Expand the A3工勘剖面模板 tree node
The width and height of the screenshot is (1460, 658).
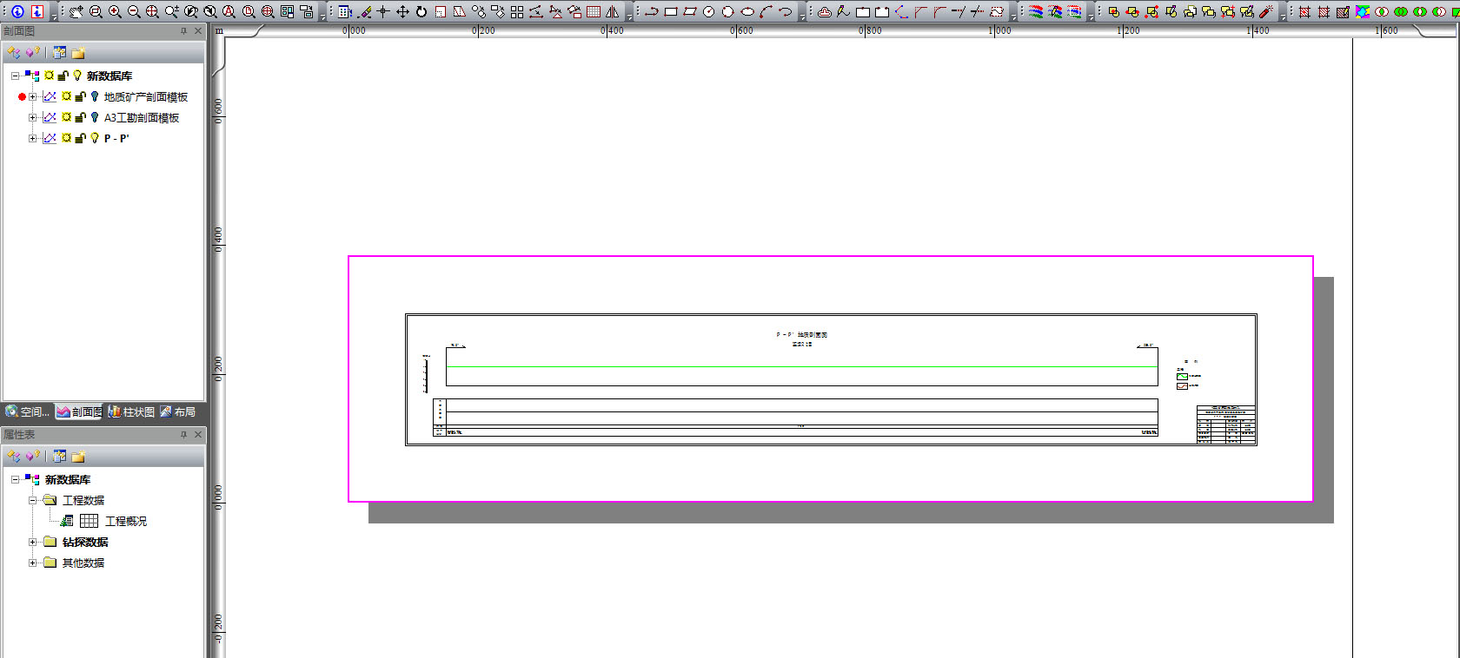[x=33, y=117]
